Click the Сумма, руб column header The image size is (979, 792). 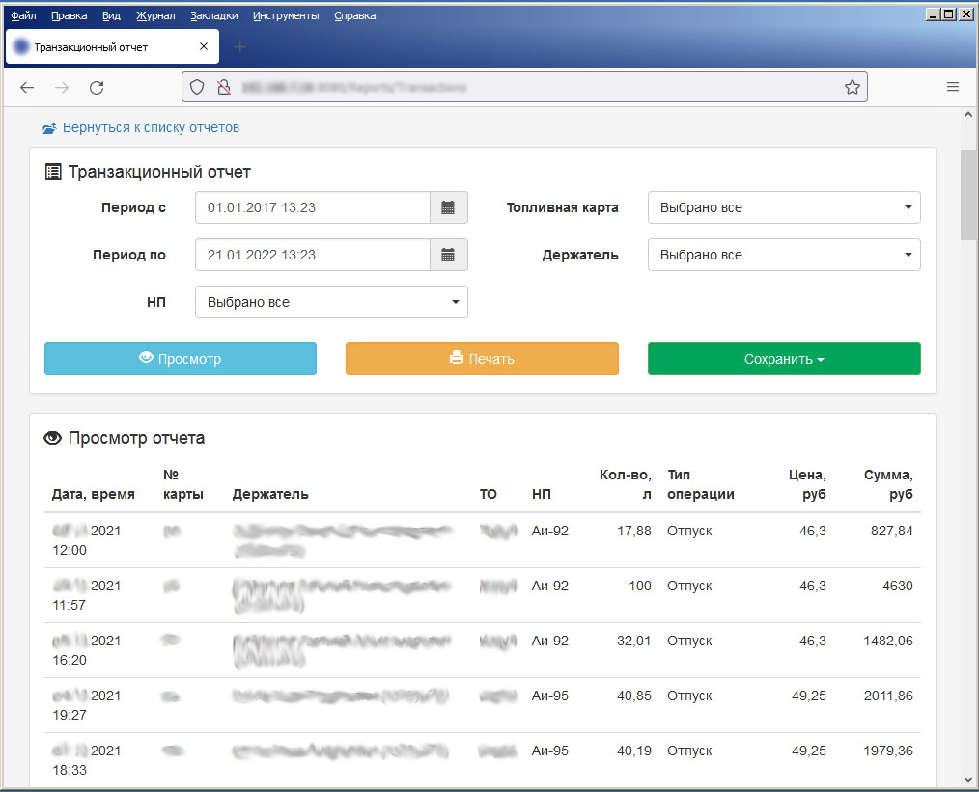pyautogui.click(x=888, y=484)
